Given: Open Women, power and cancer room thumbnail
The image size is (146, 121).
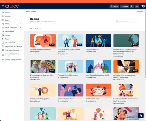Looking at the screenshot, I should pyautogui.click(x=43, y=67).
